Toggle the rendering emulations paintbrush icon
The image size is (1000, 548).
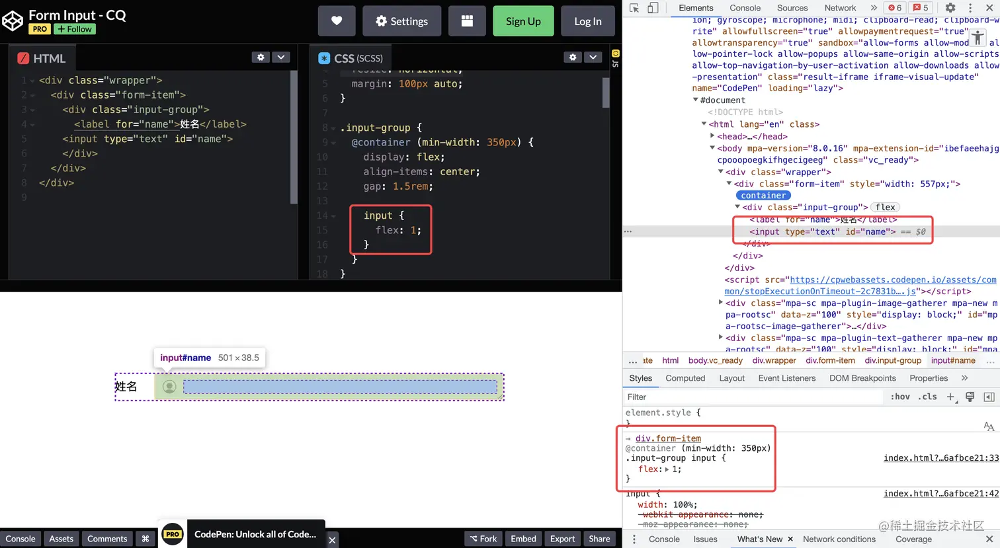(x=970, y=397)
